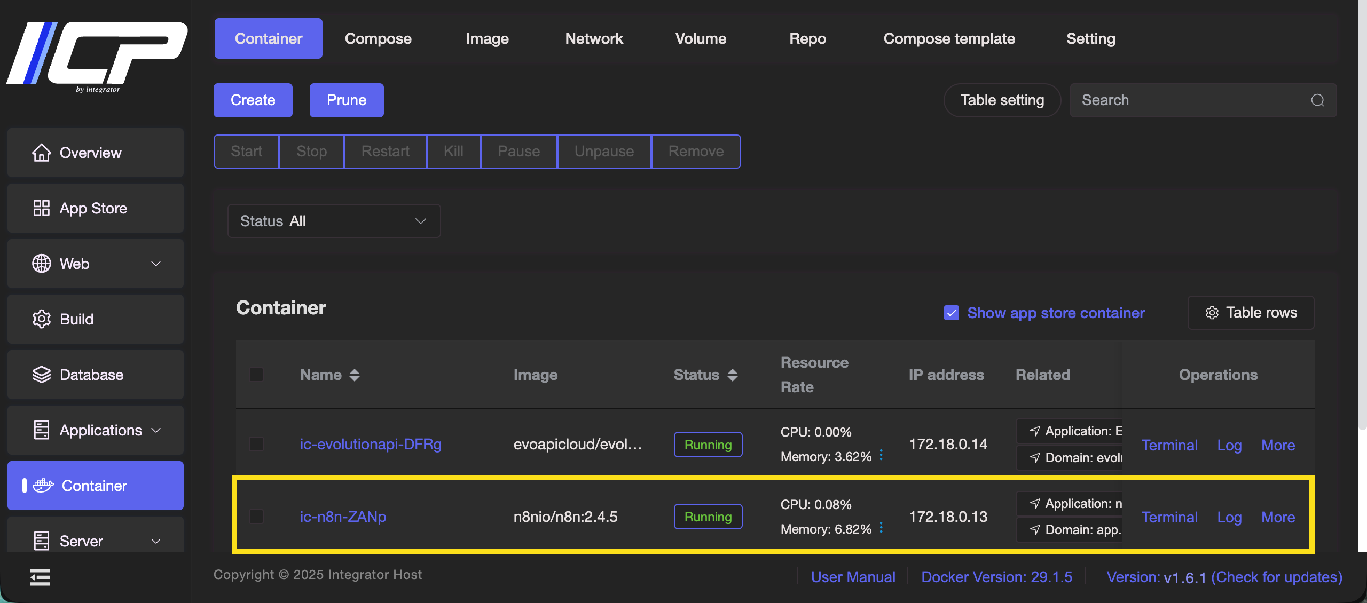The height and width of the screenshot is (603, 1367).
Task: Click the Create button
Action: click(253, 100)
